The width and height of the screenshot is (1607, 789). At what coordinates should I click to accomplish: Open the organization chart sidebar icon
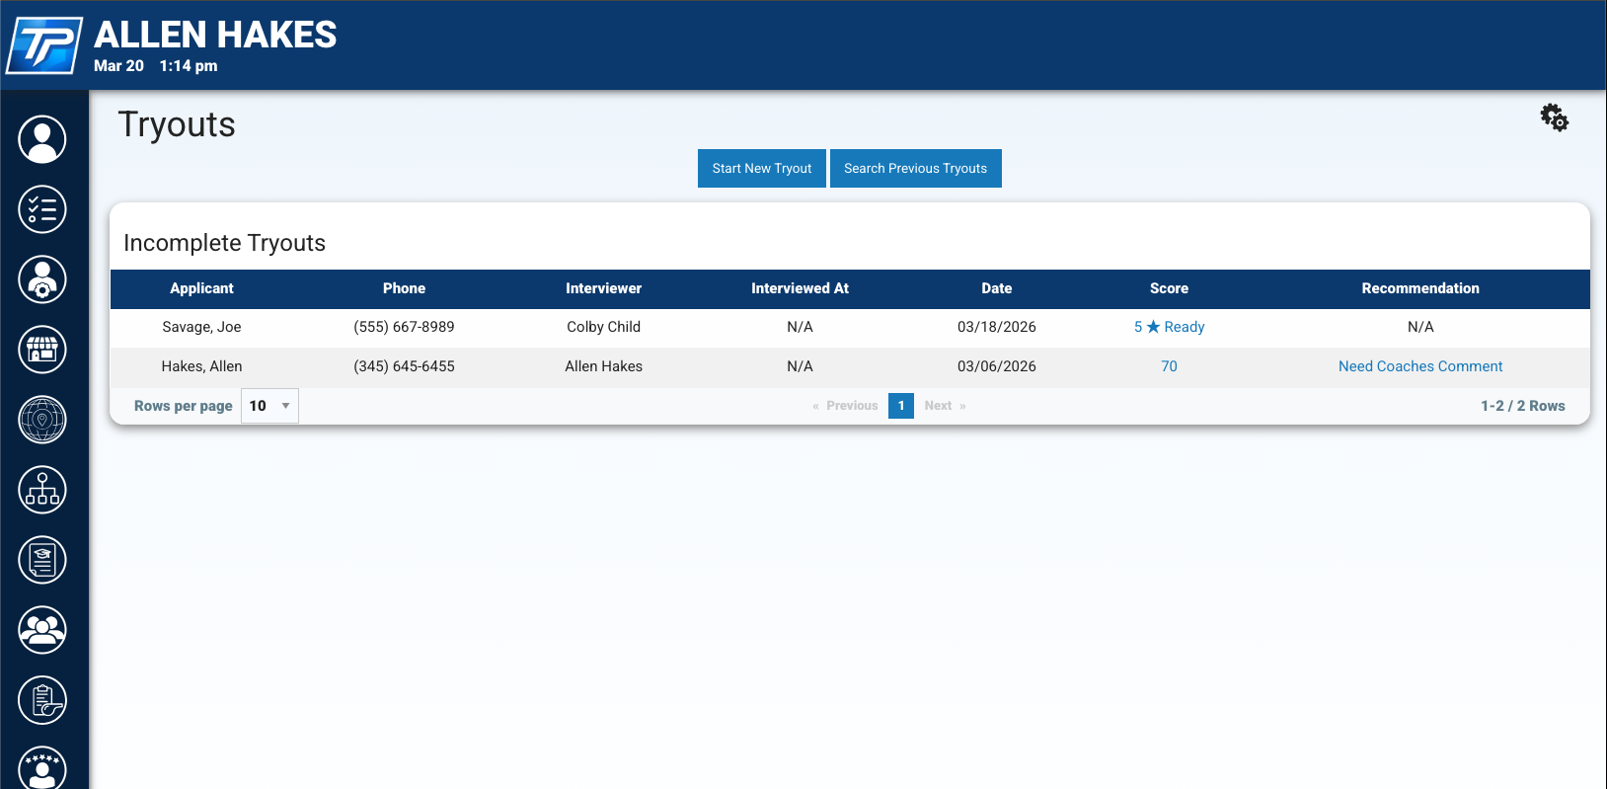point(42,490)
